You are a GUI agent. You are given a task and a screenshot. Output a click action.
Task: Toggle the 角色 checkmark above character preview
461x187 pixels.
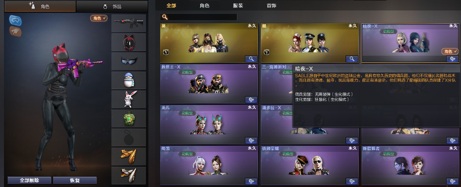tap(99, 18)
